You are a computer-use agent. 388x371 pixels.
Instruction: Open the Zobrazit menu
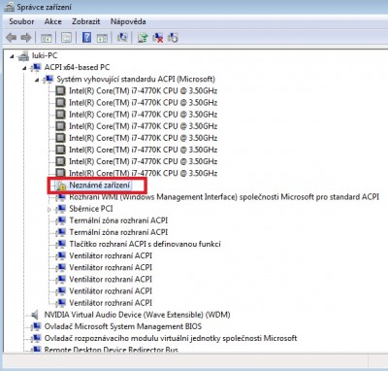coord(86,21)
